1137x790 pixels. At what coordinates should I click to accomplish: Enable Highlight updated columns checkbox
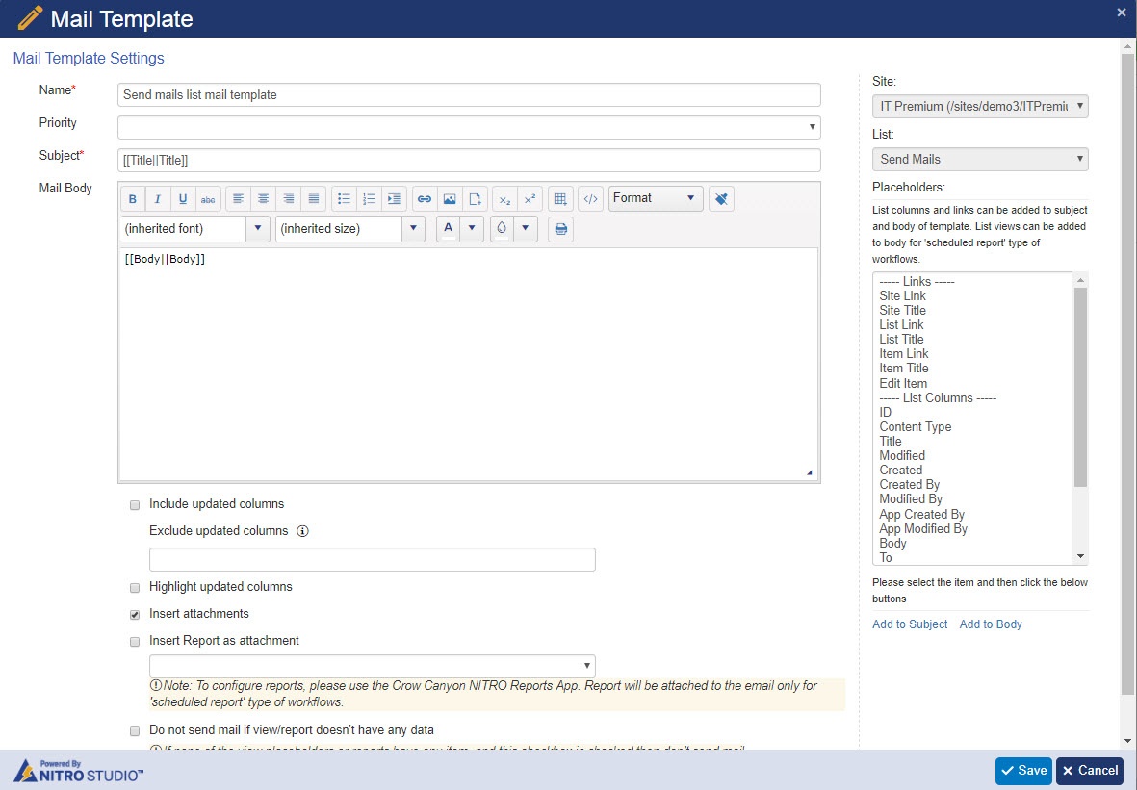pyautogui.click(x=135, y=588)
